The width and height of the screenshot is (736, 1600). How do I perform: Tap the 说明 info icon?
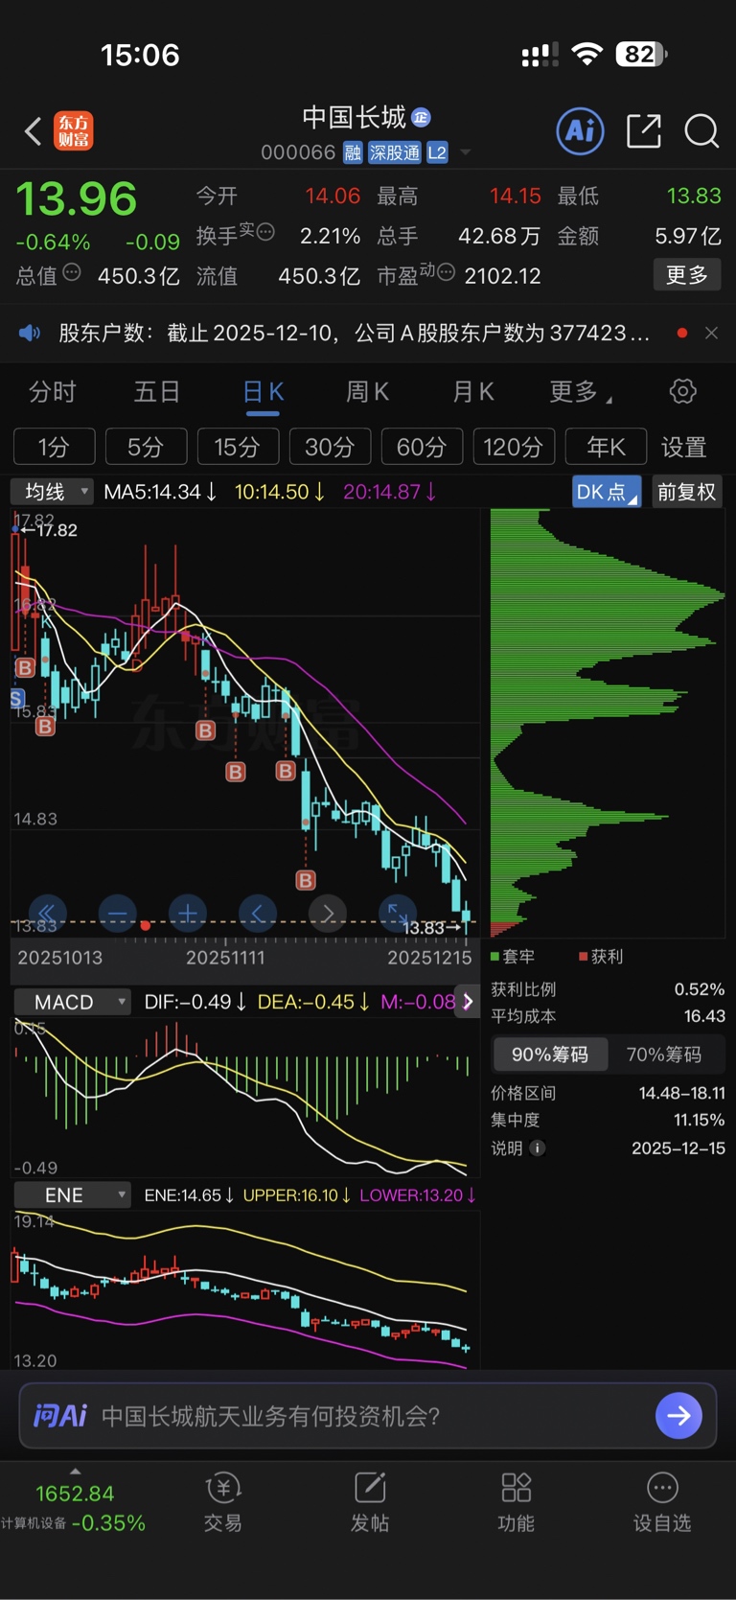pos(538,1148)
